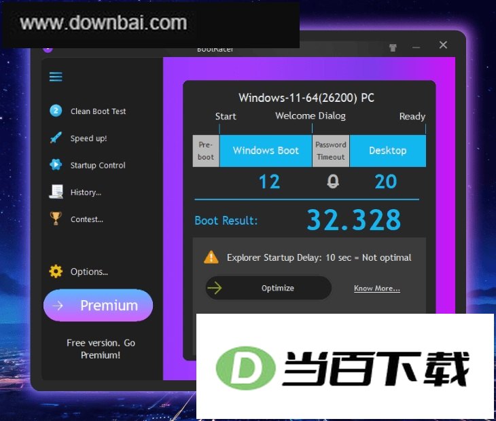Click the password timeout lock icon
The height and width of the screenshot is (421, 496).
333,182
